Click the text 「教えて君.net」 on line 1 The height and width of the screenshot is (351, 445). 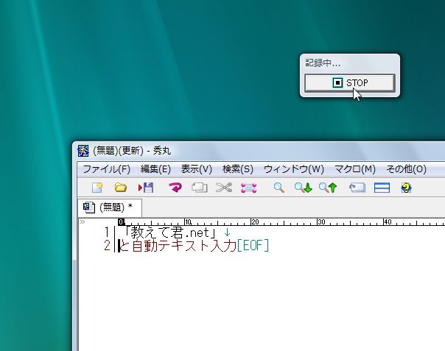tap(169, 233)
